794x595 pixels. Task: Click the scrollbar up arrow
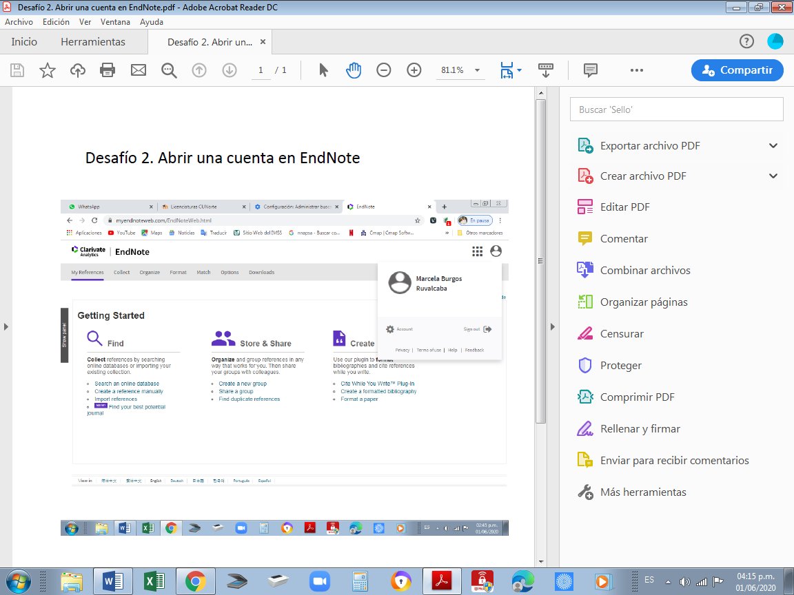(x=541, y=93)
